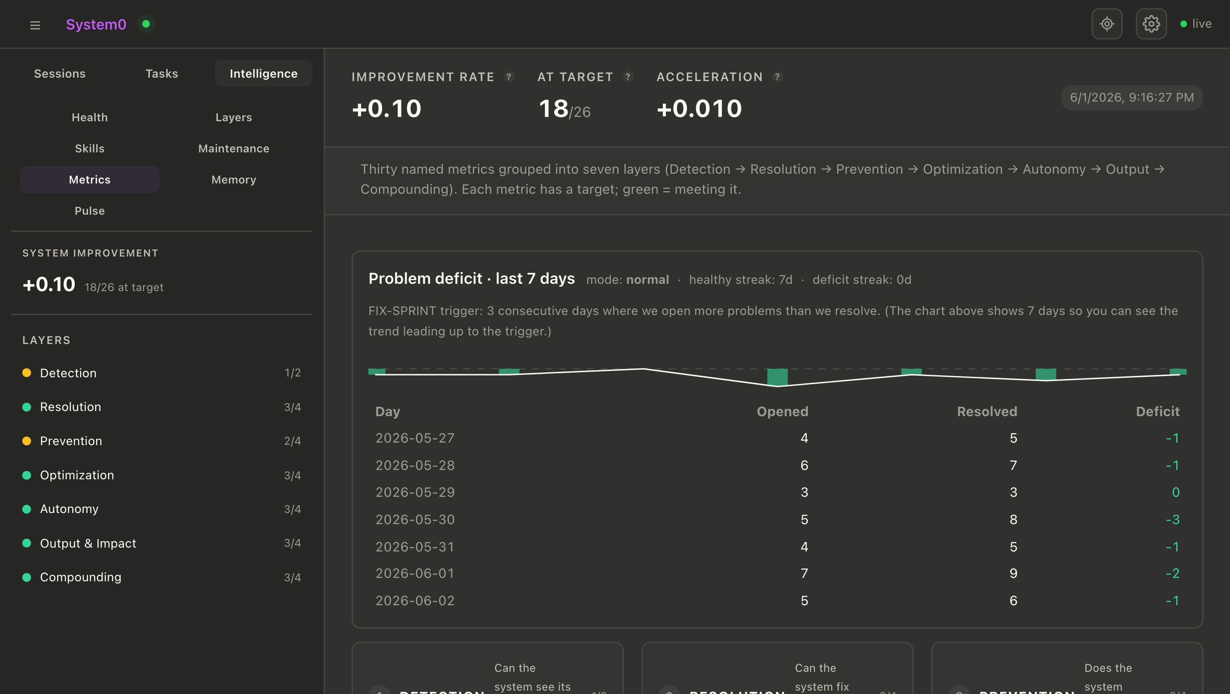Click the yellow dot next to Prevention
Viewport: 1230px width, 694px height.
pos(27,441)
